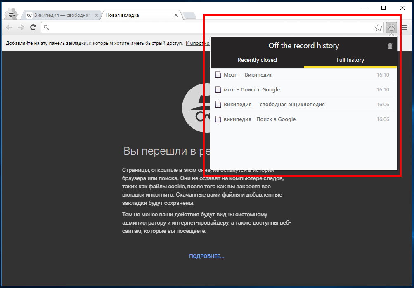
Task: Open the Википедия — свободная энциклопедия entry
Action: [304, 104]
